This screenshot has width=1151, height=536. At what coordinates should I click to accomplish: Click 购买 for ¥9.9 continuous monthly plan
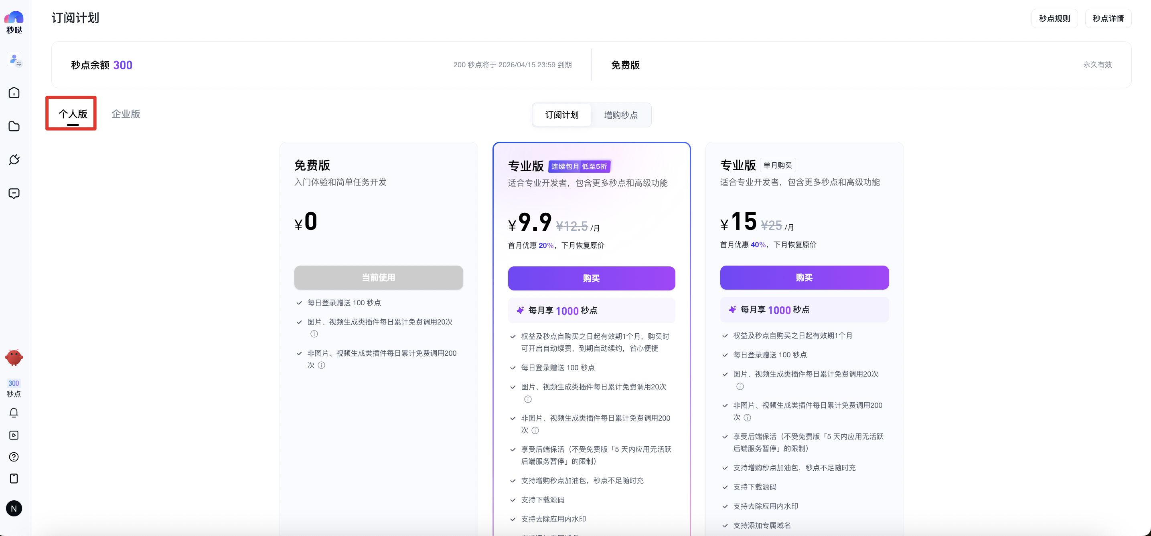[591, 278]
